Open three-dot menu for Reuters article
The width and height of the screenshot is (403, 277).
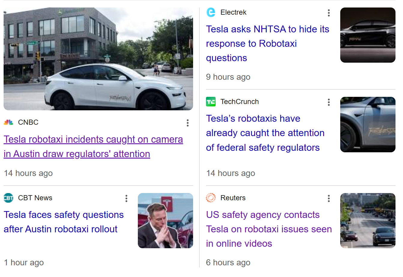(329, 198)
